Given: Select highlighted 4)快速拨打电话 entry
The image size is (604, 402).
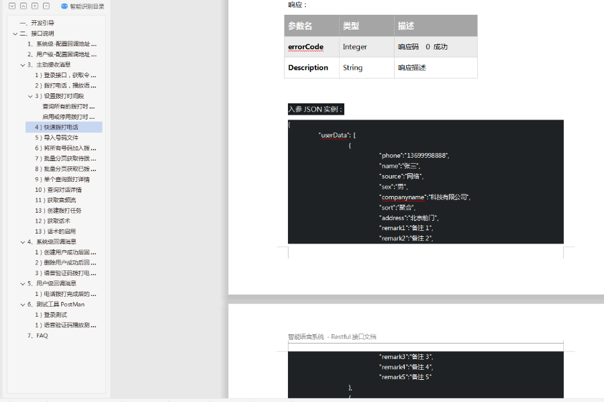Looking at the screenshot, I should tap(64, 127).
